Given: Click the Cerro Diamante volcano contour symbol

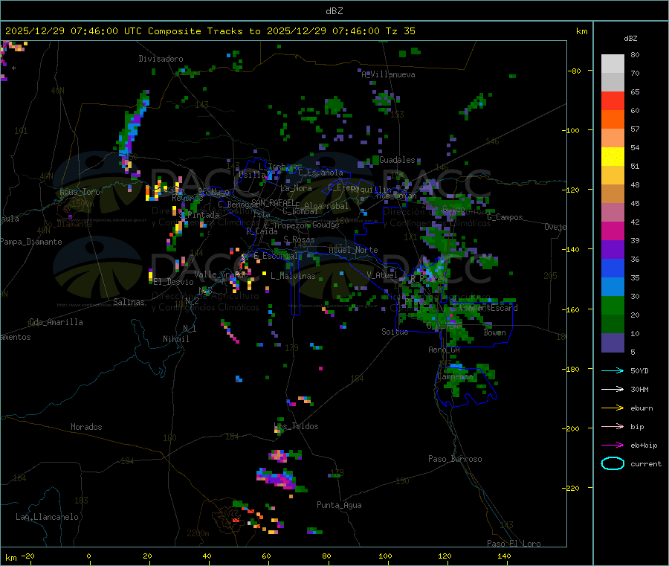Looking at the screenshot, I should 65,209.
